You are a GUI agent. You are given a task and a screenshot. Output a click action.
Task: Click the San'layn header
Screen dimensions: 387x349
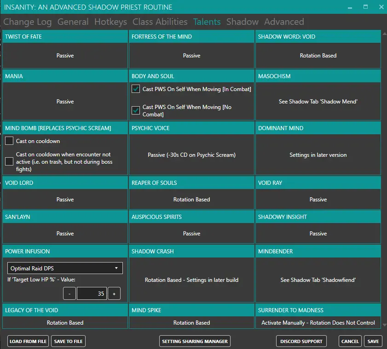coord(65,217)
